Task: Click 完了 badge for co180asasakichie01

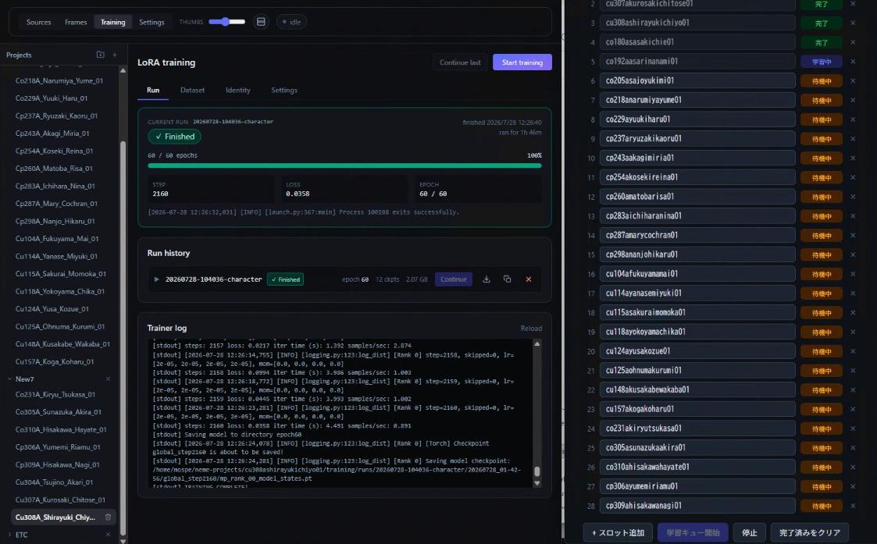Action: 821,42
